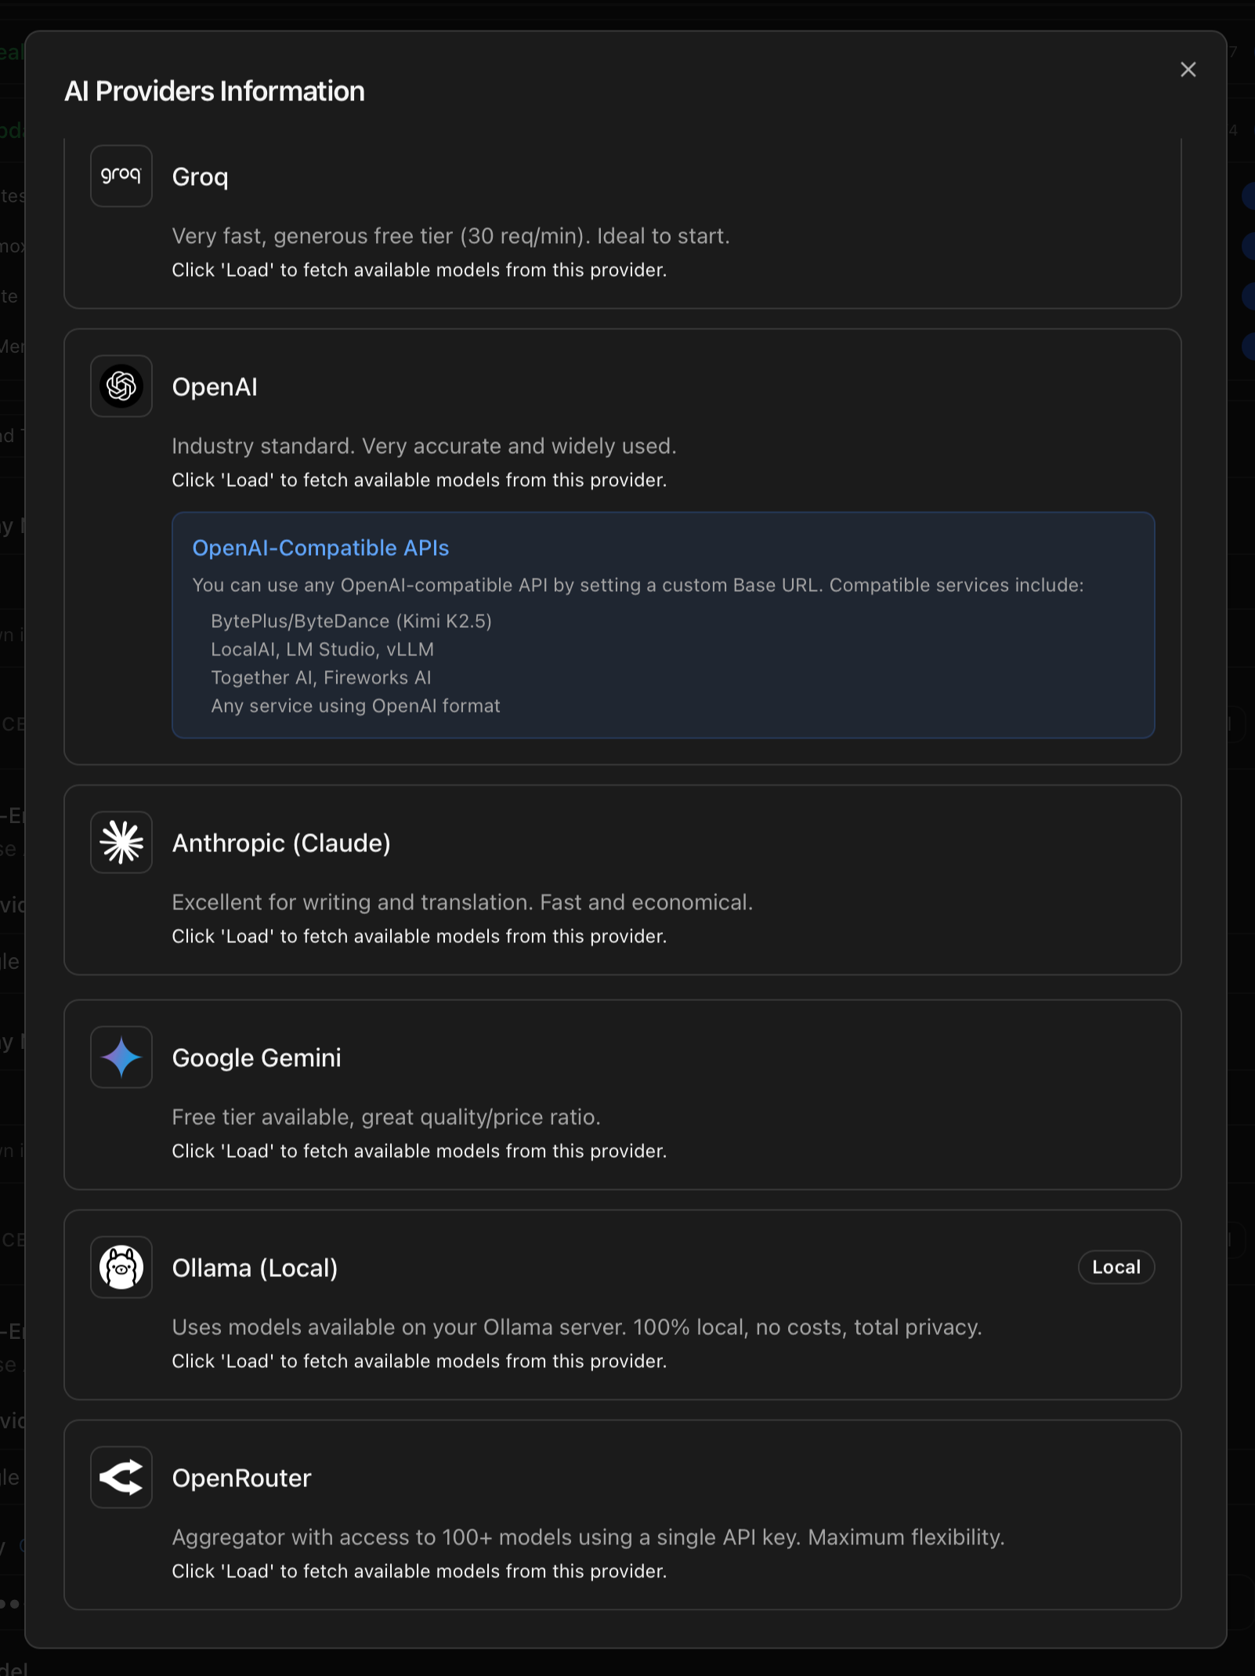Click the Groq logo icon

point(121,176)
